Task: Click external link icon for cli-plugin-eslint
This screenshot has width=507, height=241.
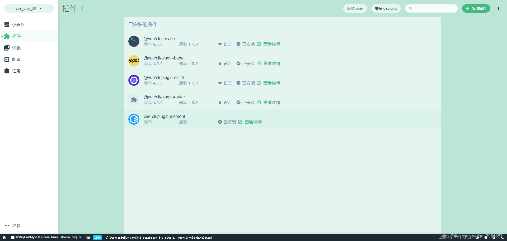Action: point(259,83)
